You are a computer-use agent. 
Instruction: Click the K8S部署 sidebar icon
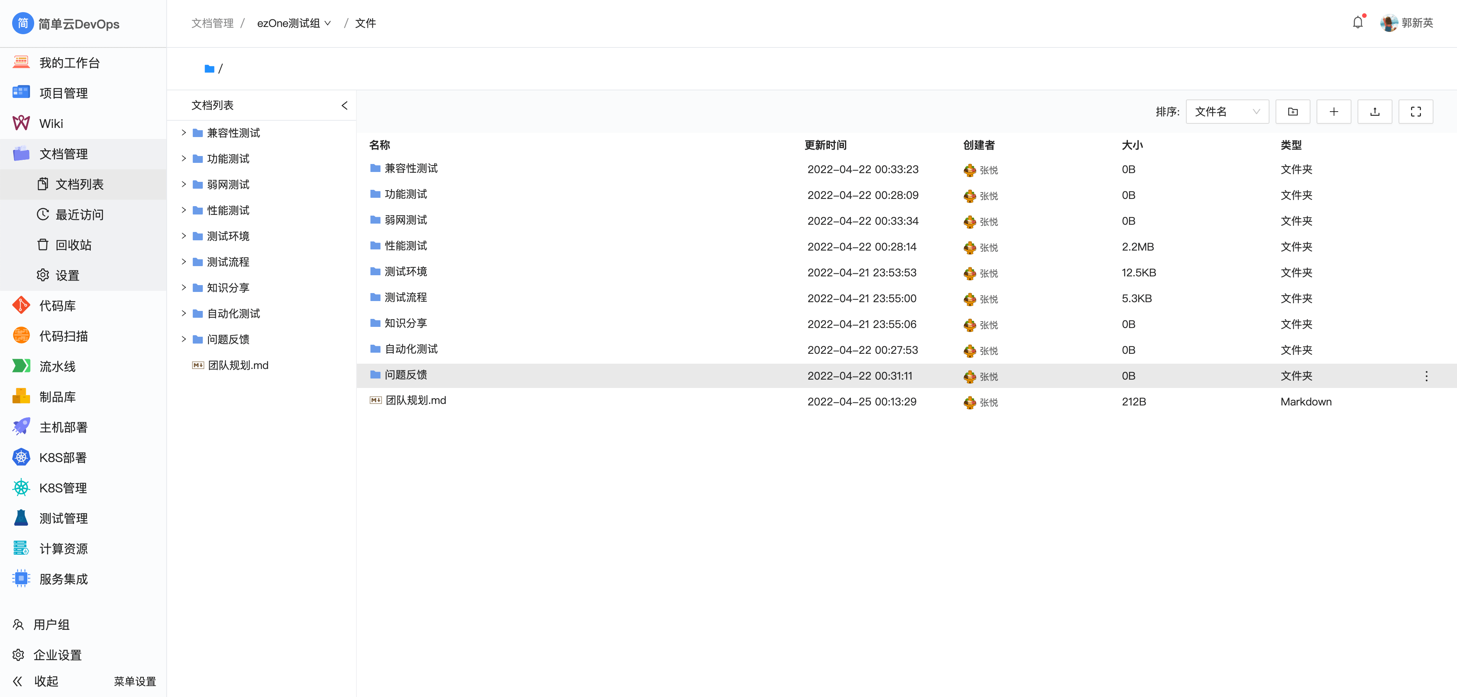click(21, 457)
